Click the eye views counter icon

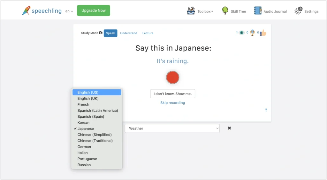pyautogui.click(x=242, y=32)
